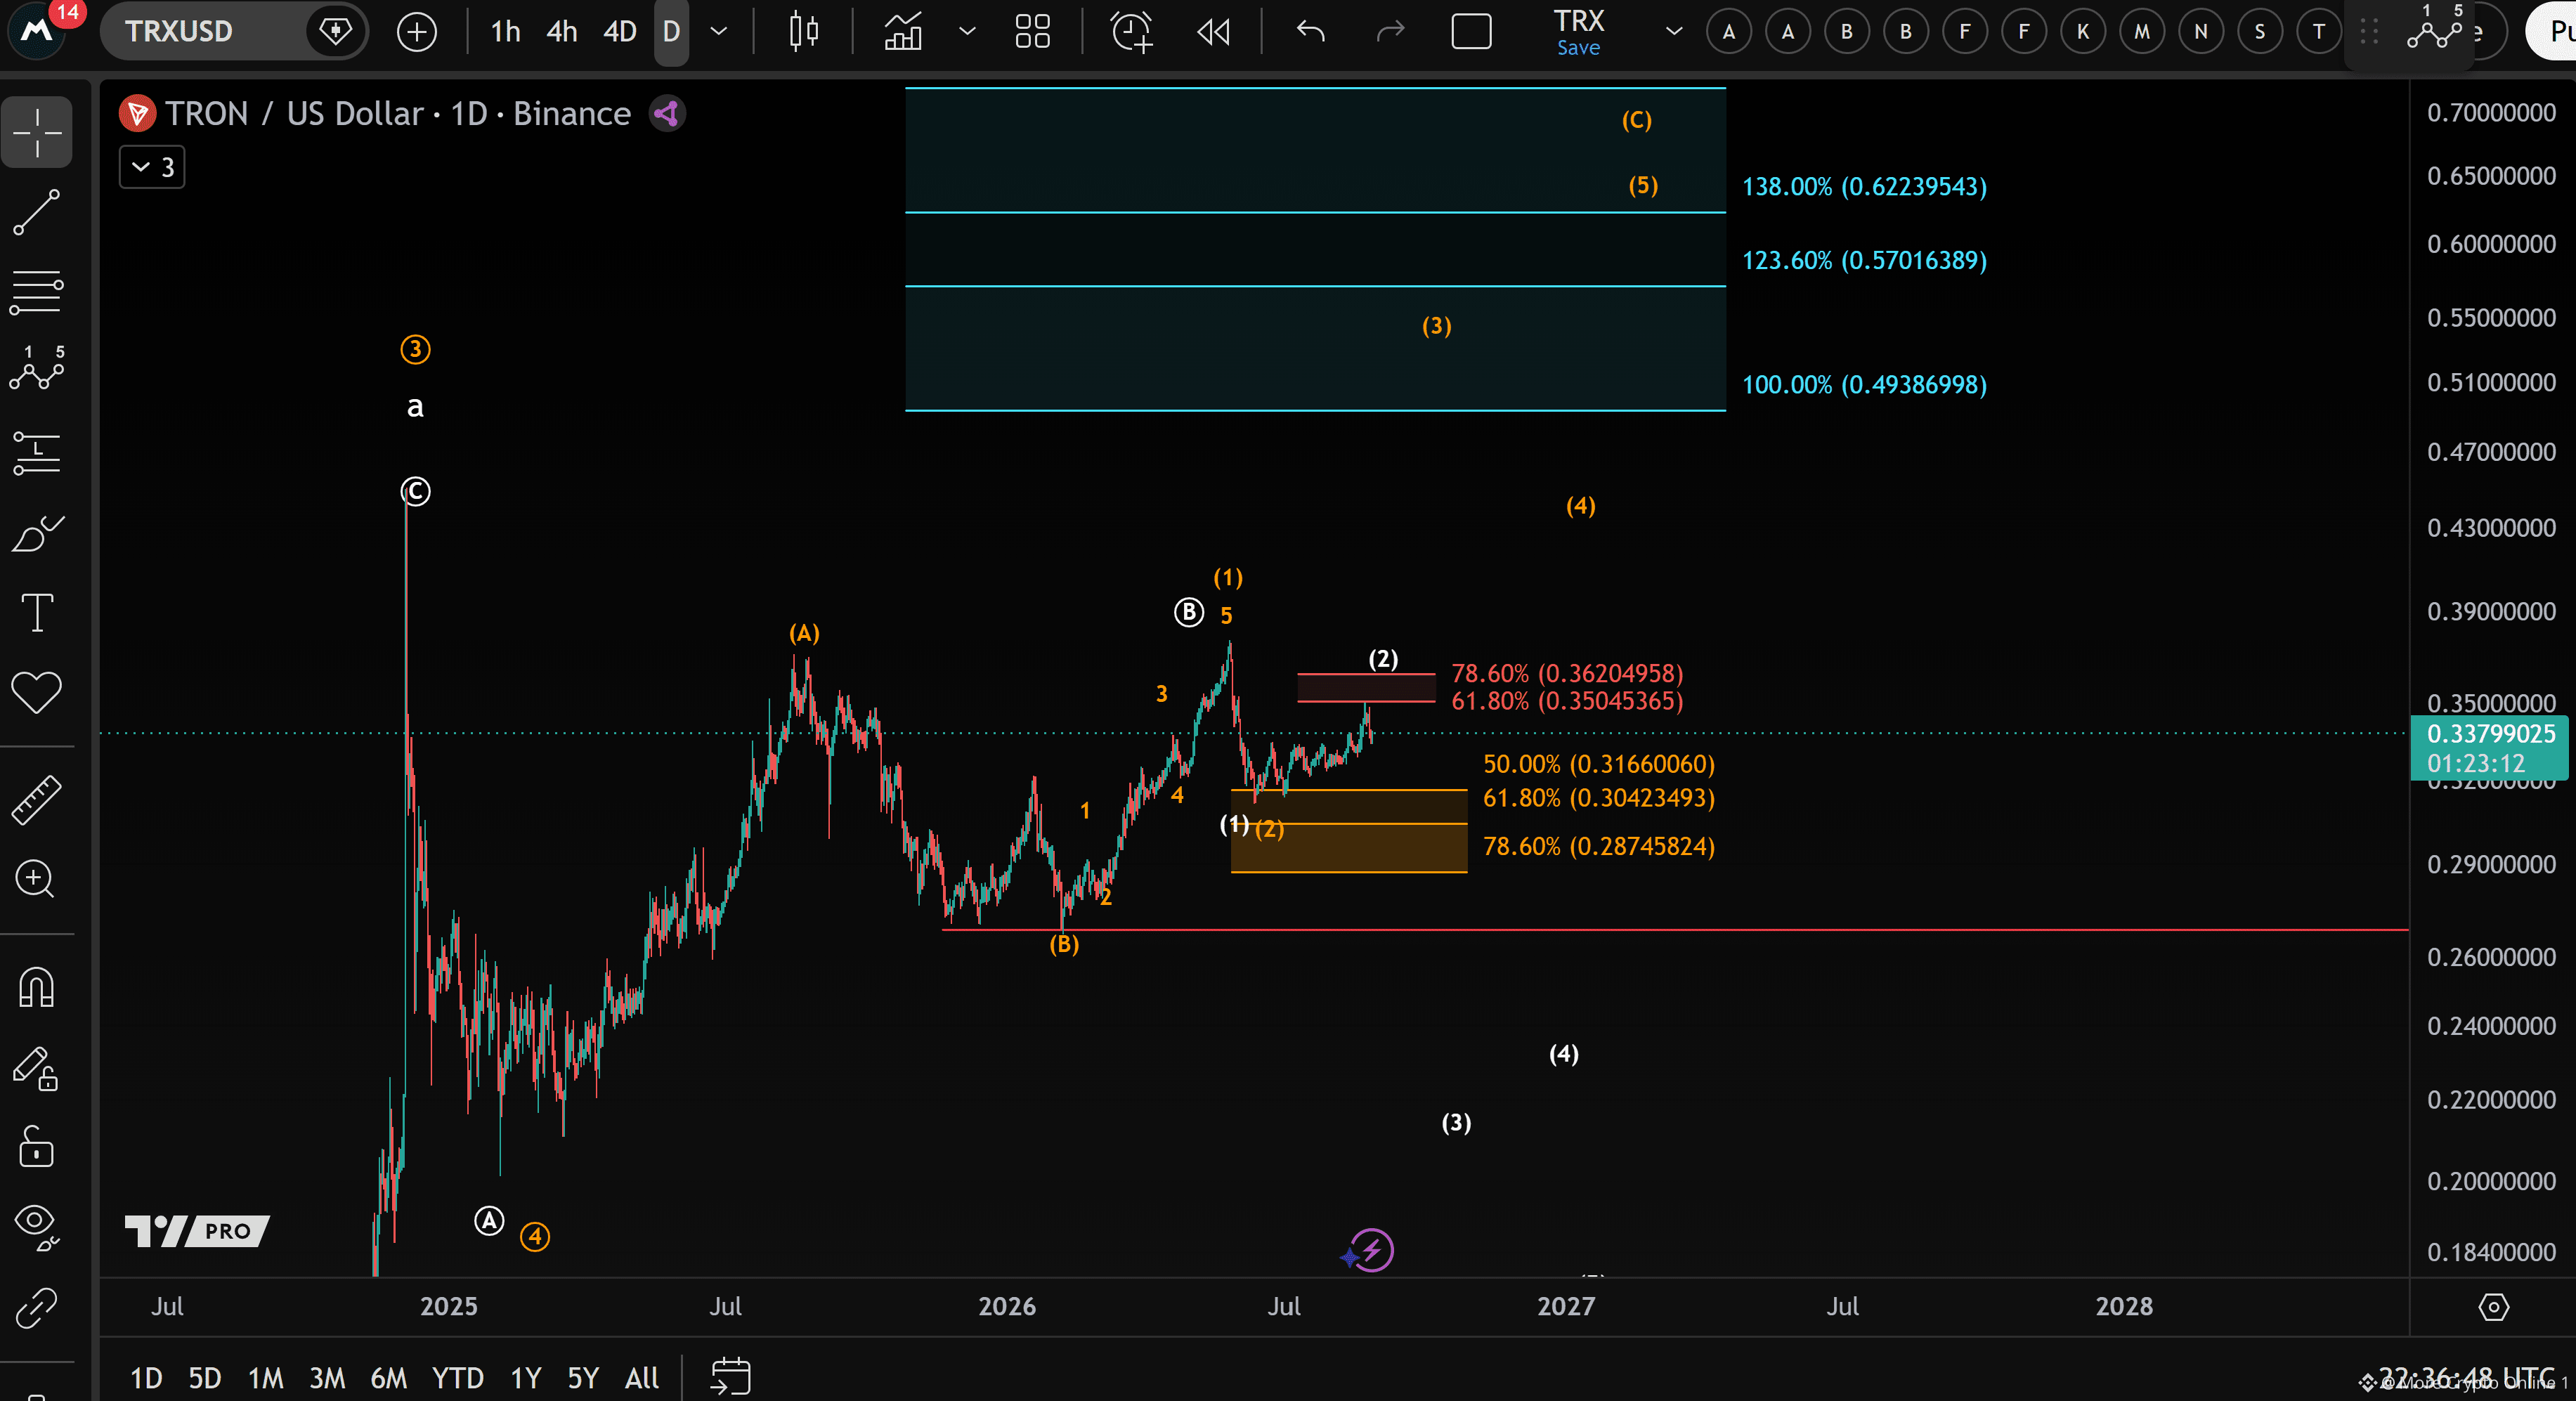
Task: Open the TRX layout dropdown arrow
Action: coord(1673,32)
